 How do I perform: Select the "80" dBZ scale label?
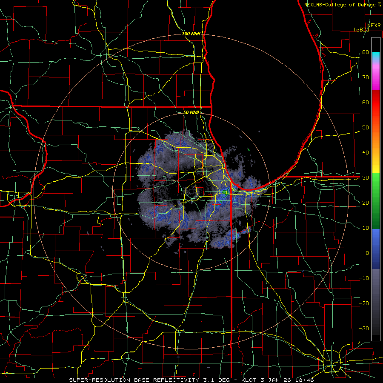[366, 52]
